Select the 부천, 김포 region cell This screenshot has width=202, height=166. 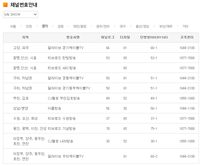coord(21,98)
